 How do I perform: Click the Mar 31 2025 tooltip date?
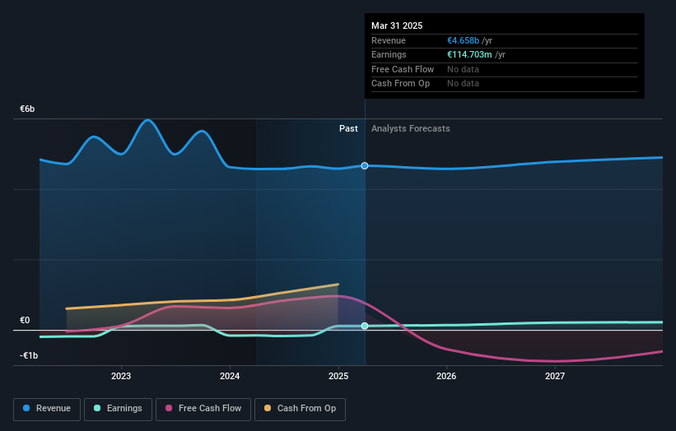397,25
